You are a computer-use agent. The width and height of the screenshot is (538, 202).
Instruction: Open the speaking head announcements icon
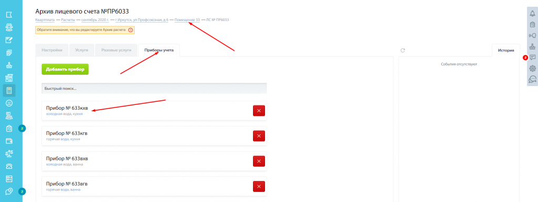tap(533, 35)
